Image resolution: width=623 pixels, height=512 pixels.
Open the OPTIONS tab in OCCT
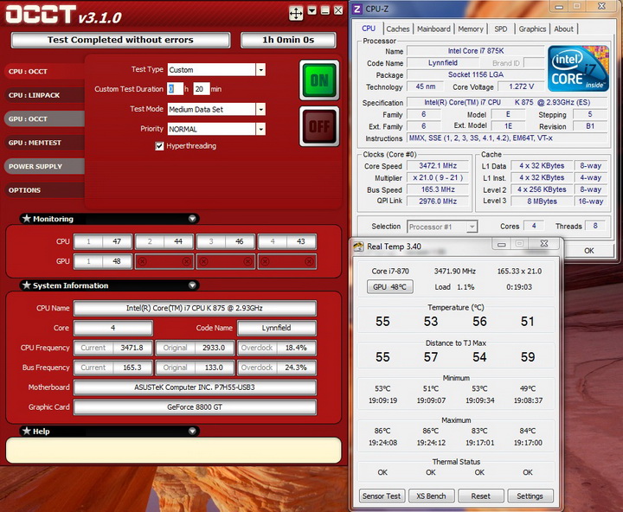click(x=44, y=190)
